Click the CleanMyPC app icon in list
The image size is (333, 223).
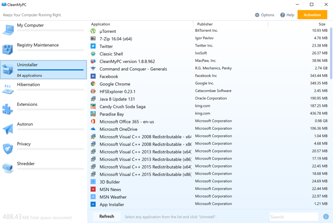93,61
